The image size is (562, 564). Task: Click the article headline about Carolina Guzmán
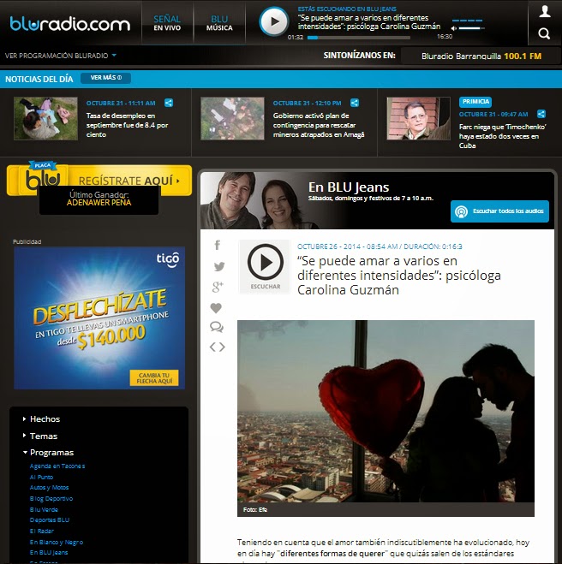[x=399, y=276]
